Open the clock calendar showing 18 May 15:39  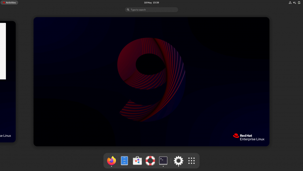(x=151, y=3)
